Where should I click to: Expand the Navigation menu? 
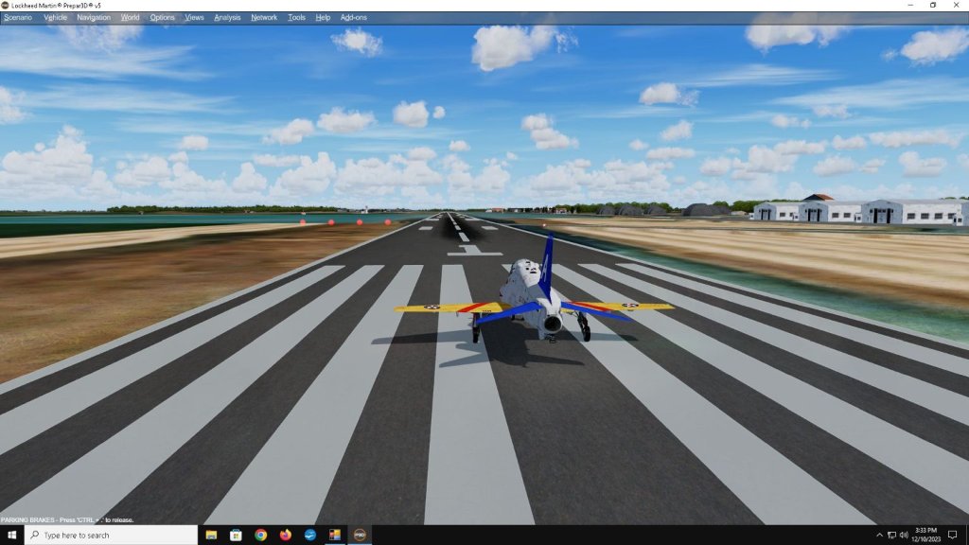point(94,17)
